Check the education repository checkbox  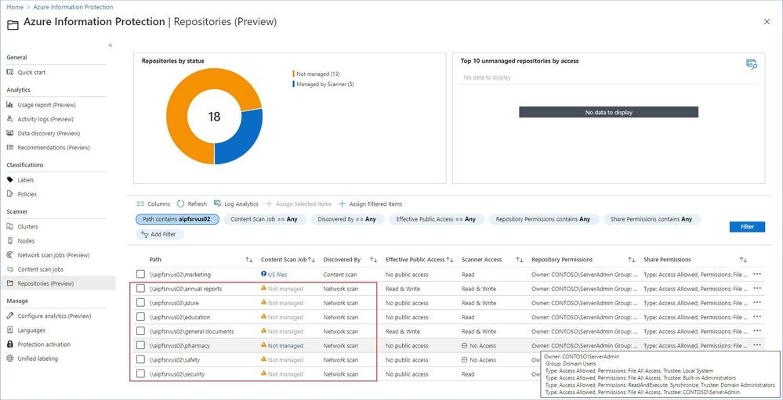click(141, 317)
